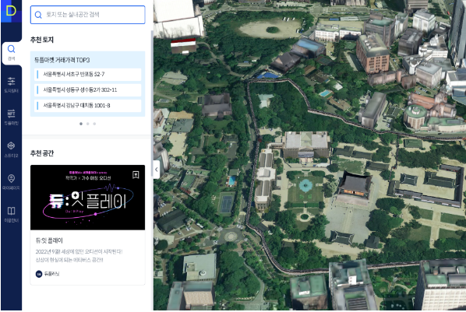Select second carousel page dot

coord(88,124)
